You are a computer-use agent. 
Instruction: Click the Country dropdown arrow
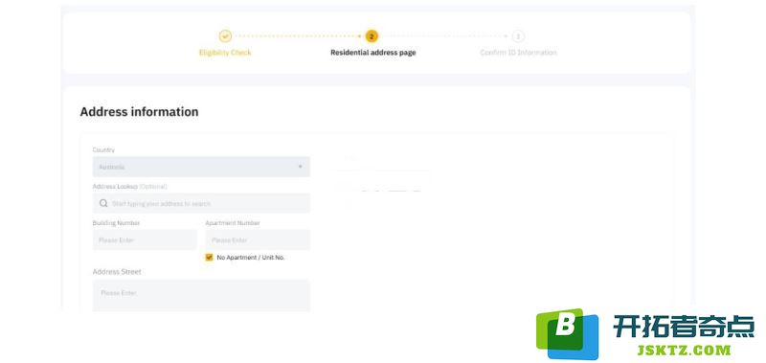click(300, 167)
